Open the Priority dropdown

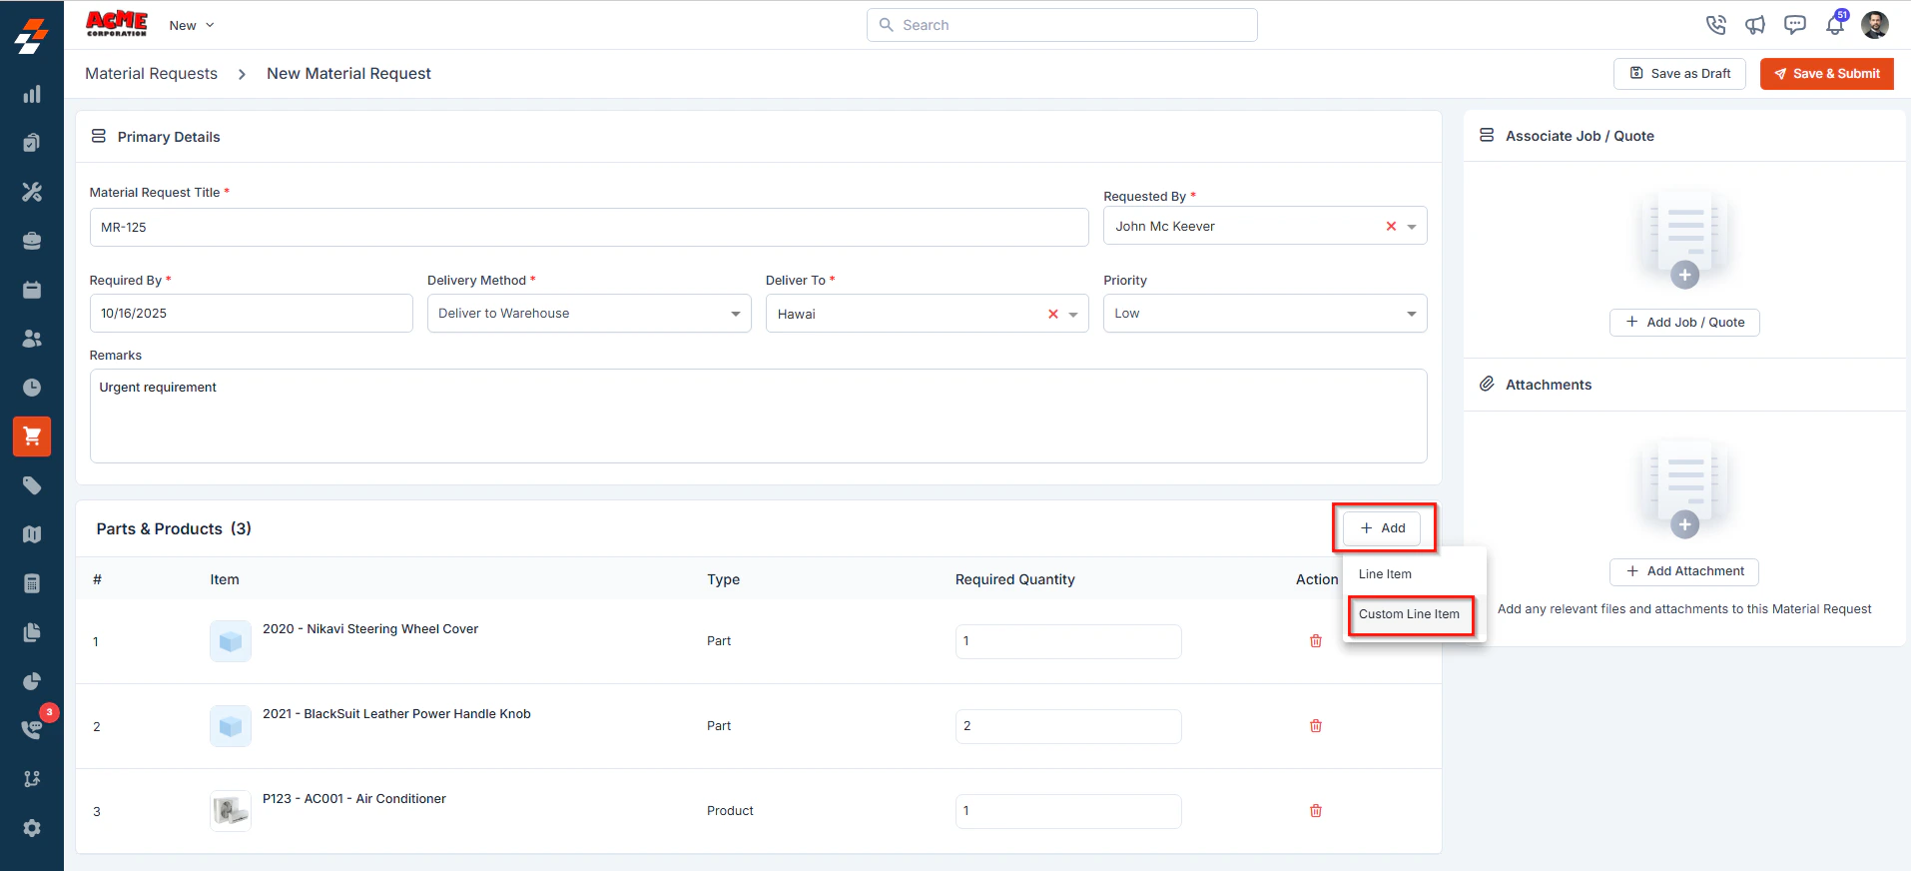pos(1265,314)
